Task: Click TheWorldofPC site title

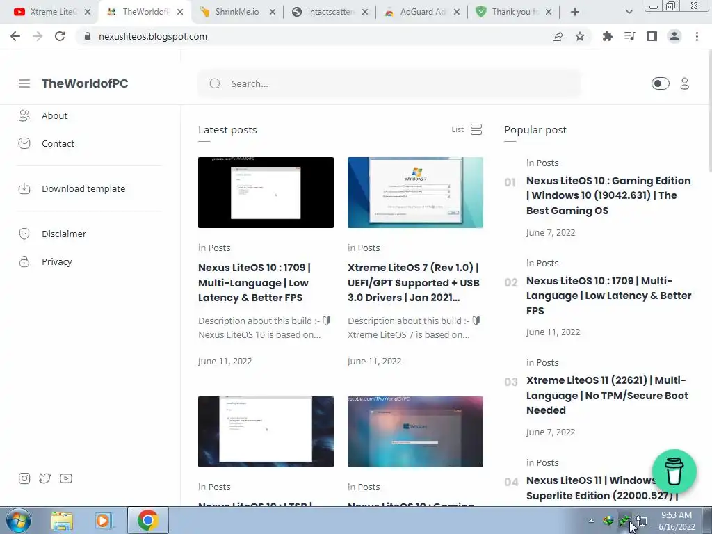Action: [x=85, y=83]
